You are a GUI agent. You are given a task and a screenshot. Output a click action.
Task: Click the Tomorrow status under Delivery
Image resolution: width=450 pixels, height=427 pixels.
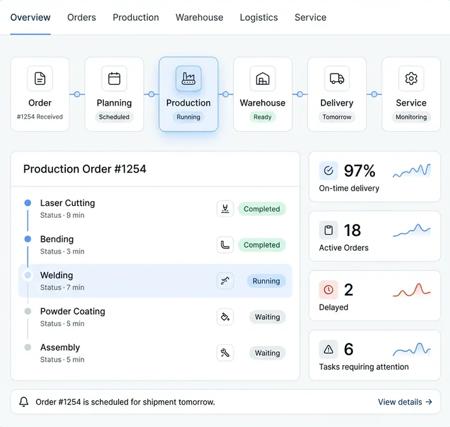coord(337,117)
